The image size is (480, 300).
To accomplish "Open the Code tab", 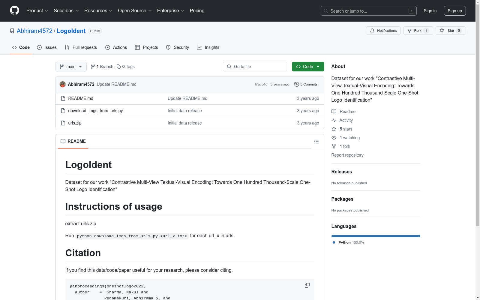I will point(21,47).
